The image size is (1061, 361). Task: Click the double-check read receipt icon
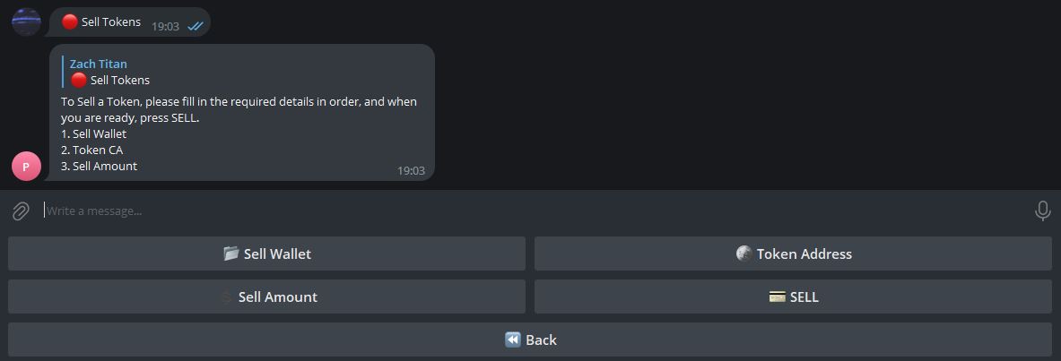click(196, 26)
